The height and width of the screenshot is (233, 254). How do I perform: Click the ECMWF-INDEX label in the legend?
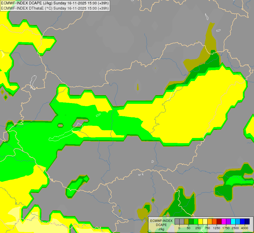point(161,221)
